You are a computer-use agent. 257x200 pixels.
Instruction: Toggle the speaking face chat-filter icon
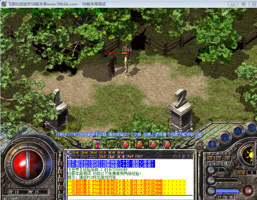pos(61,188)
